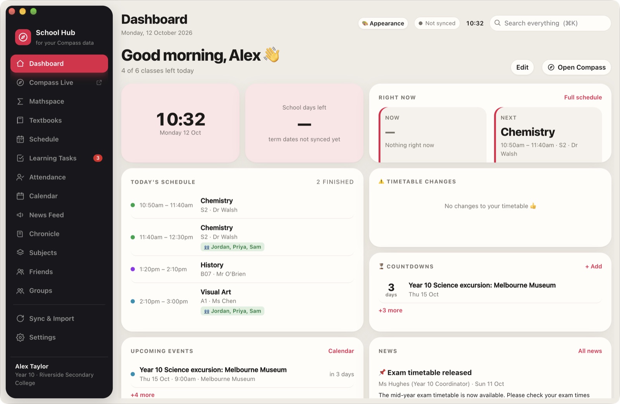
Task: Go to Textbooks in the sidebar
Action: pos(59,120)
